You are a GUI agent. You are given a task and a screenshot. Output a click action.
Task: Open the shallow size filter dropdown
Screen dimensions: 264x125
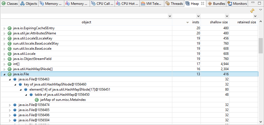pyautogui.click(x=227, y=16)
